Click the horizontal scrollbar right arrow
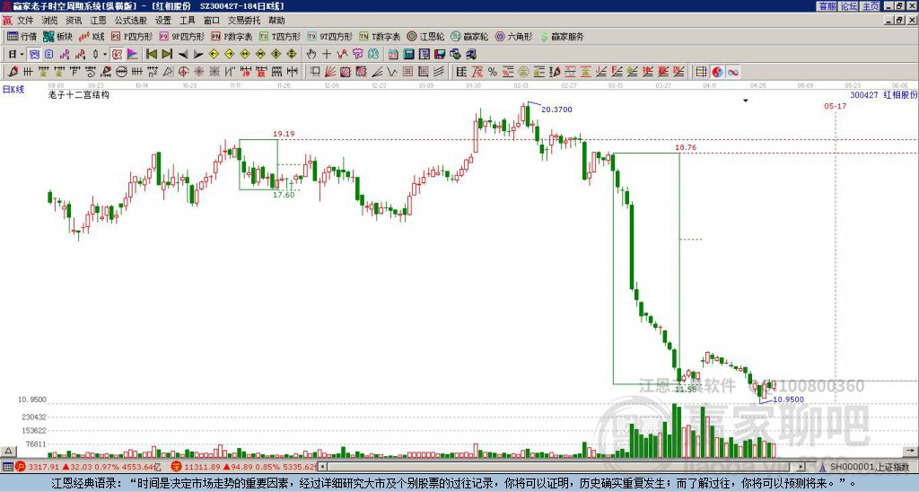The image size is (919, 492). tap(801, 467)
